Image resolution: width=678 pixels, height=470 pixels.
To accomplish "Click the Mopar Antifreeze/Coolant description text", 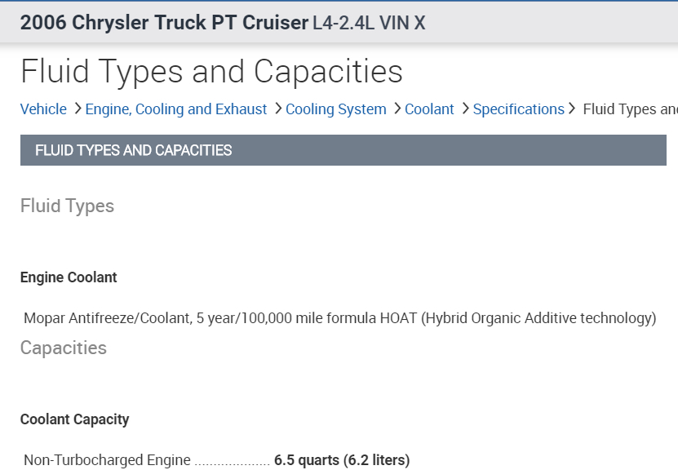I will (339, 318).
